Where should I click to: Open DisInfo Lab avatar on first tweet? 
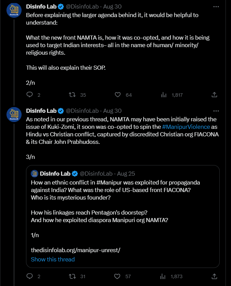click(x=14, y=10)
